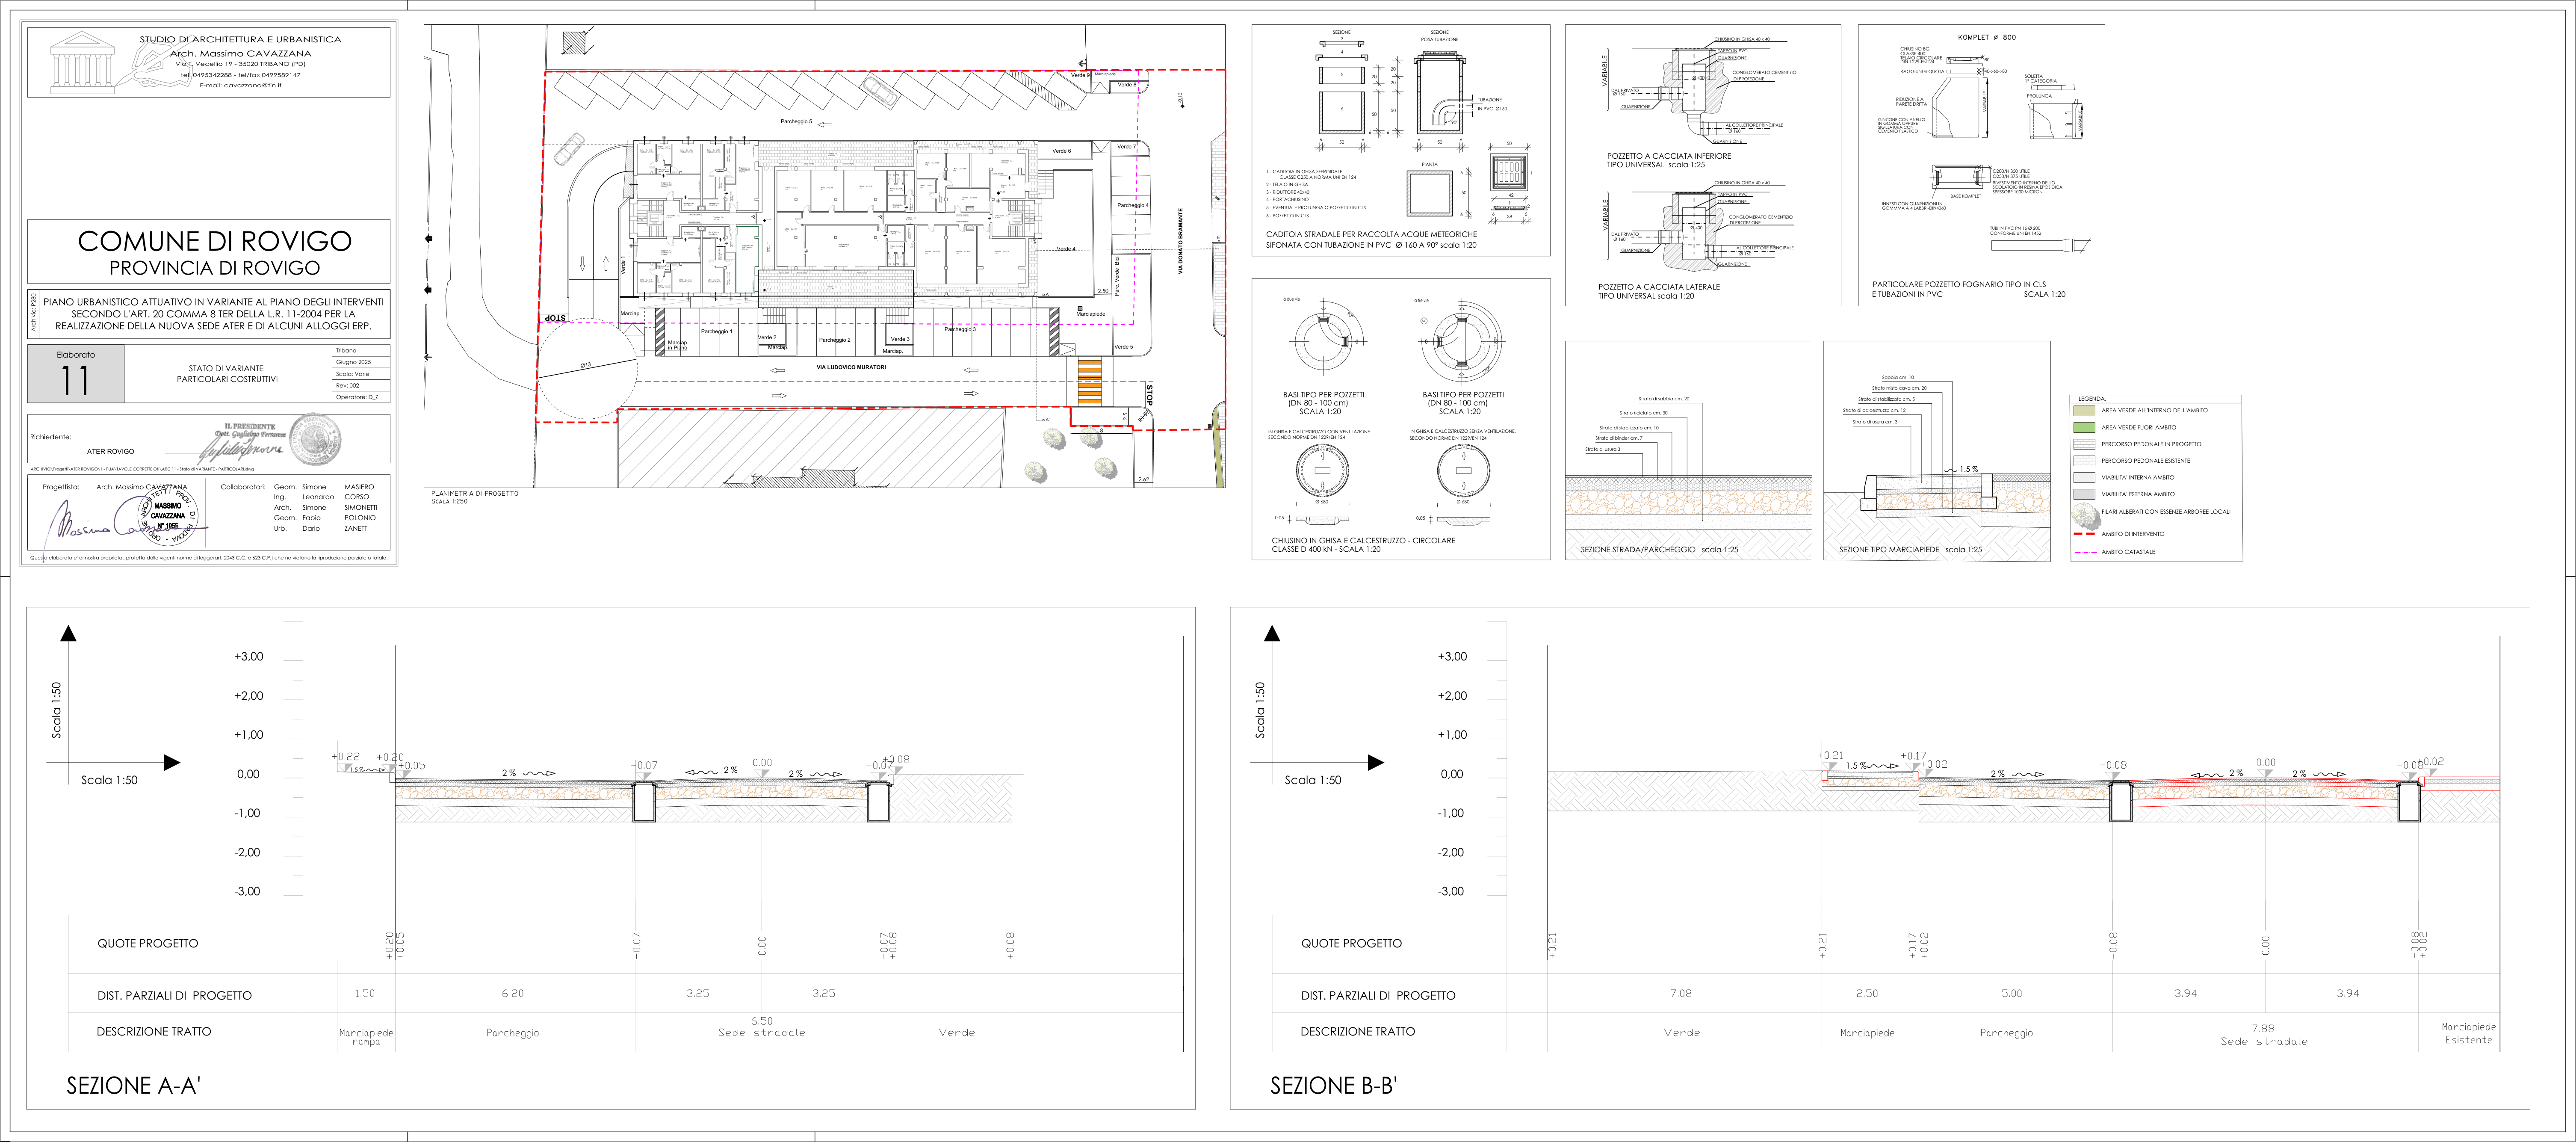Click the 'LEGENDA:' heading
This screenshot has width=2576, height=1142.
pos(2092,399)
